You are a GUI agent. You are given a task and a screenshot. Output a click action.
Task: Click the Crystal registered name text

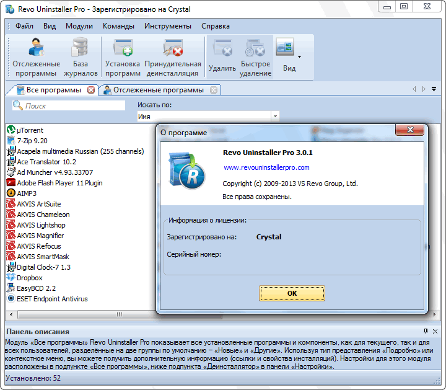point(269,237)
